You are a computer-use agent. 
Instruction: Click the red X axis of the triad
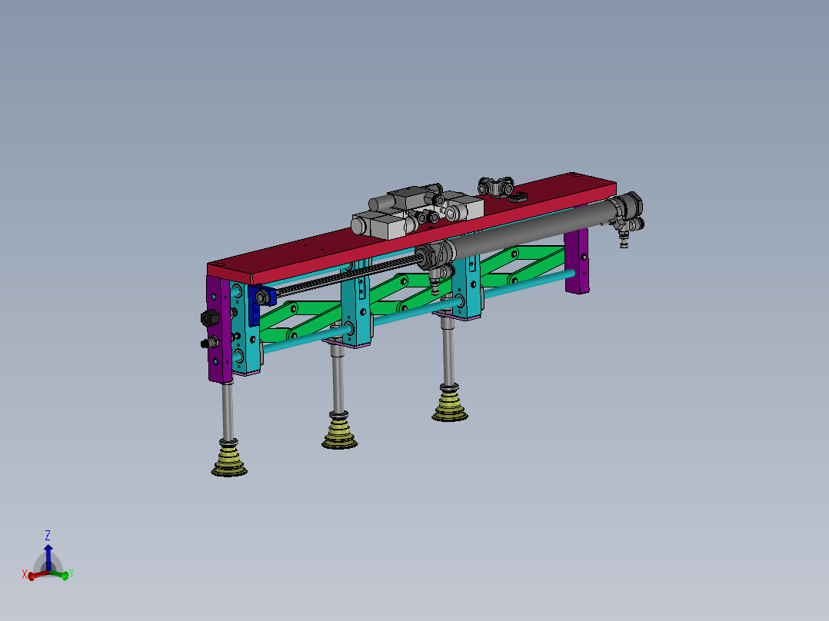38,575
